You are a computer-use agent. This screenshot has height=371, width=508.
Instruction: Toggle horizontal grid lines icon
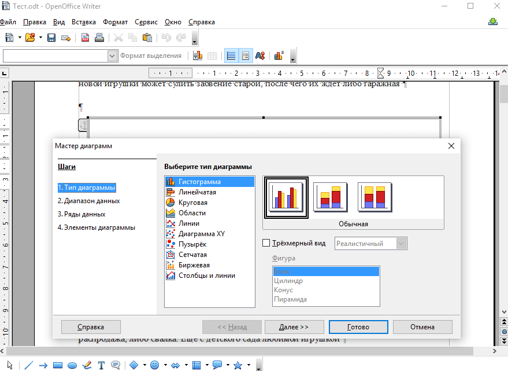tap(231, 56)
